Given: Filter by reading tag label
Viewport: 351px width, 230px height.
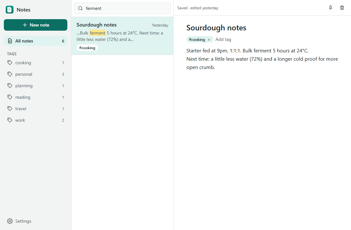Looking at the screenshot, I should point(23,97).
